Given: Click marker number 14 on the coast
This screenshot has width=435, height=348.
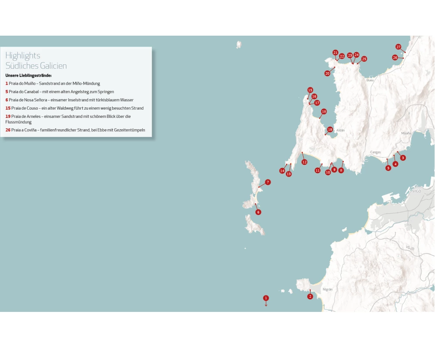Looking at the screenshot, I should (282, 171).
